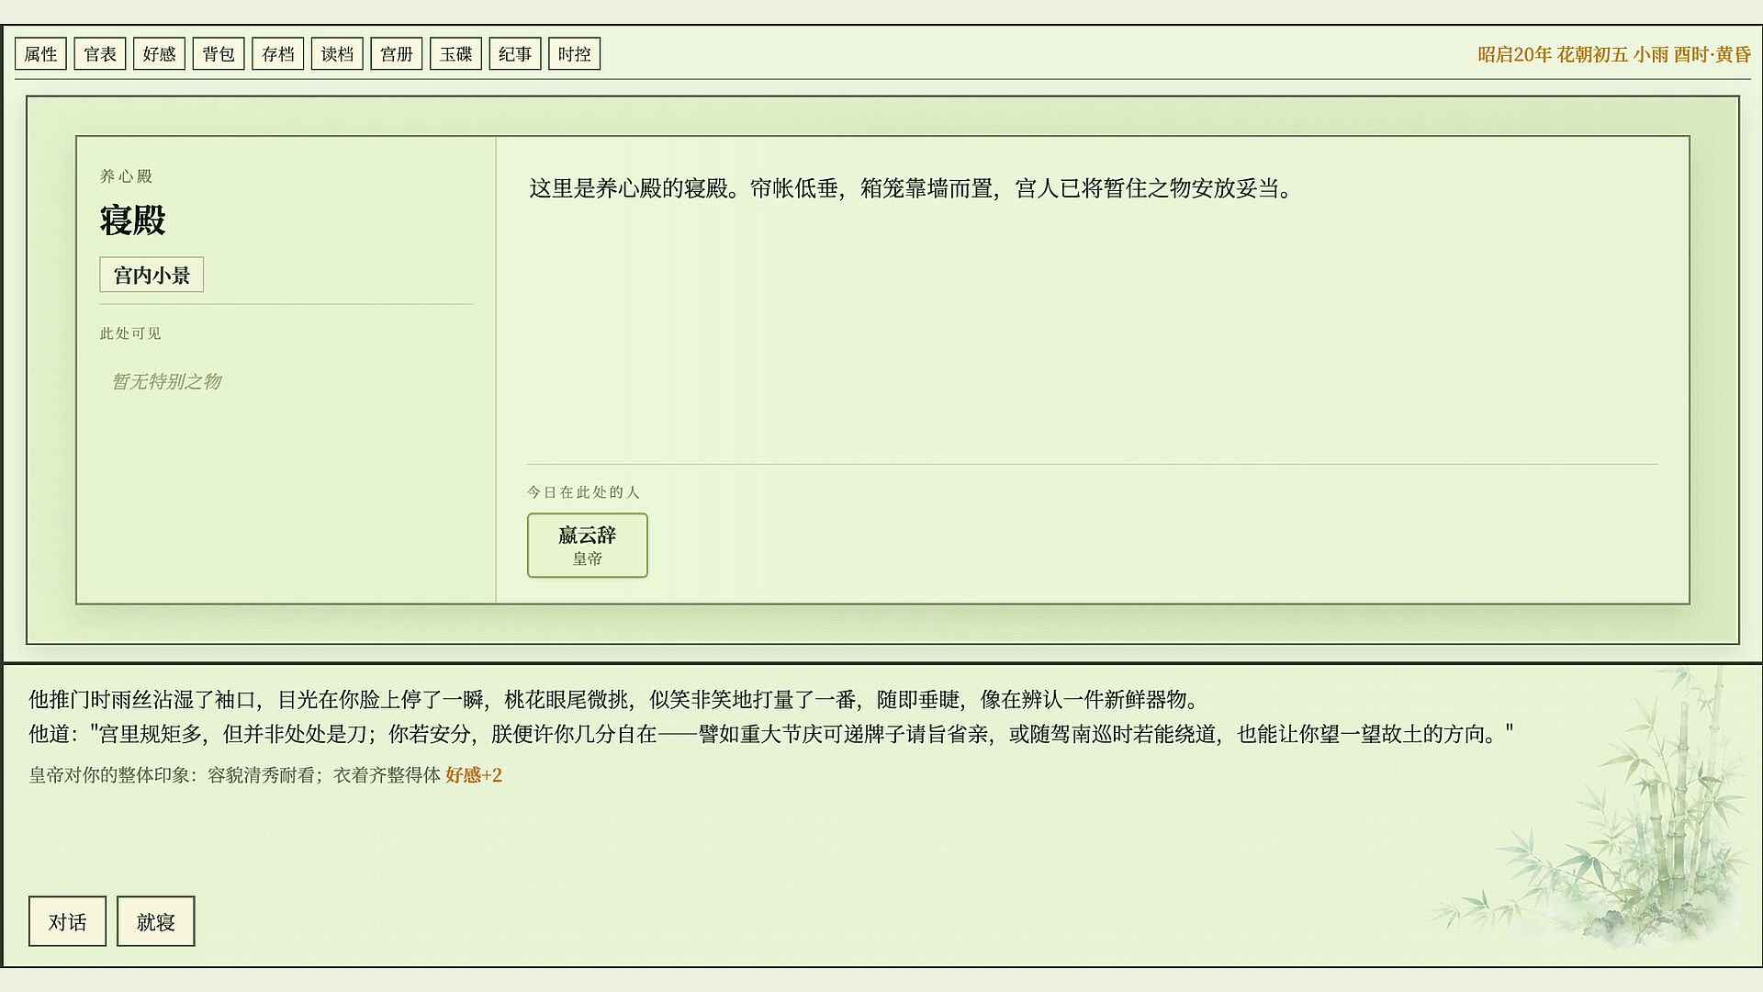1763x992 pixels.
Task: Open the 属性 menu
Action: (40, 54)
